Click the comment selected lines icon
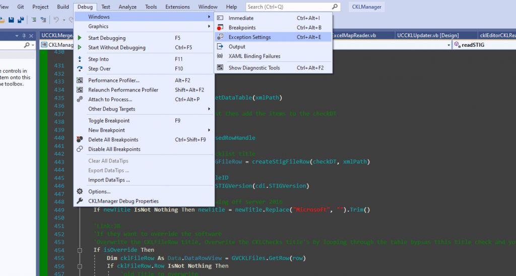The width and height of the screenshot is (516, 276). 34,20
